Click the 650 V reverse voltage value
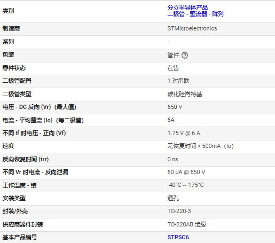Image resolution: width=275 pixels, height=243 pixels. click(175, 107)
